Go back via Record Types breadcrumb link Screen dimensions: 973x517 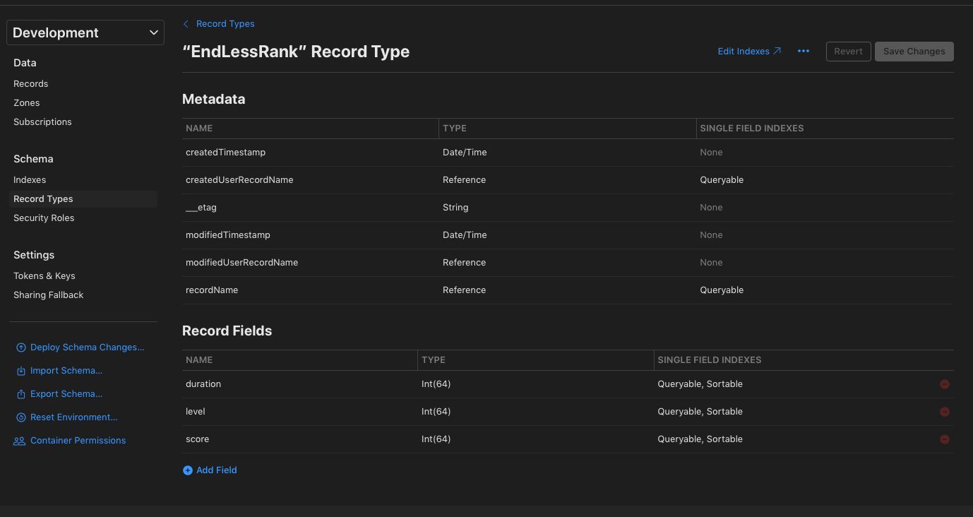225,24
